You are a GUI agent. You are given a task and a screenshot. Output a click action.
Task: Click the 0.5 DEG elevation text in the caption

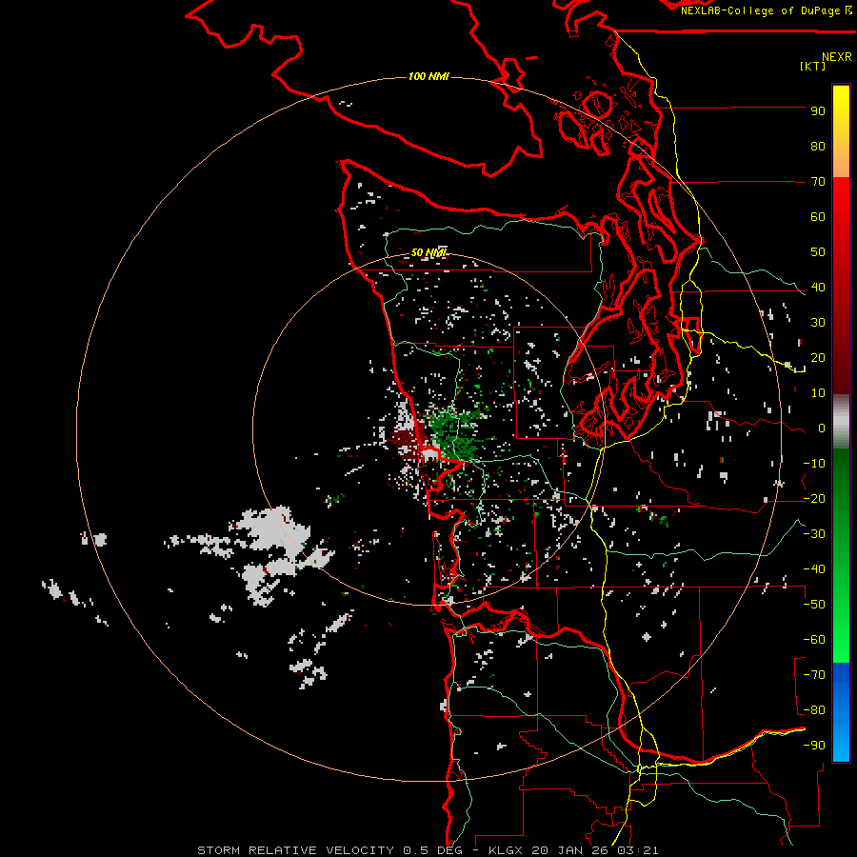pos(432,850)
